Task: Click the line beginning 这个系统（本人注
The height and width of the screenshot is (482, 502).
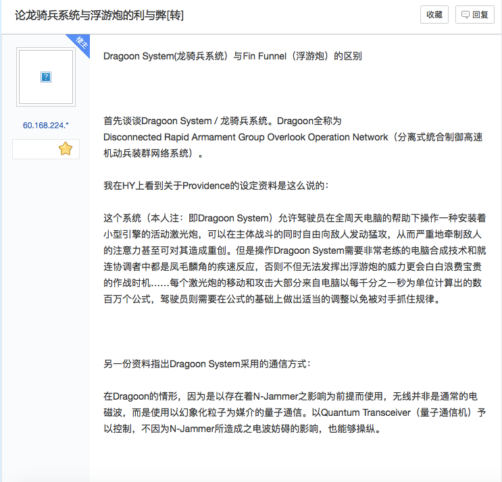Action: (295, 218)
